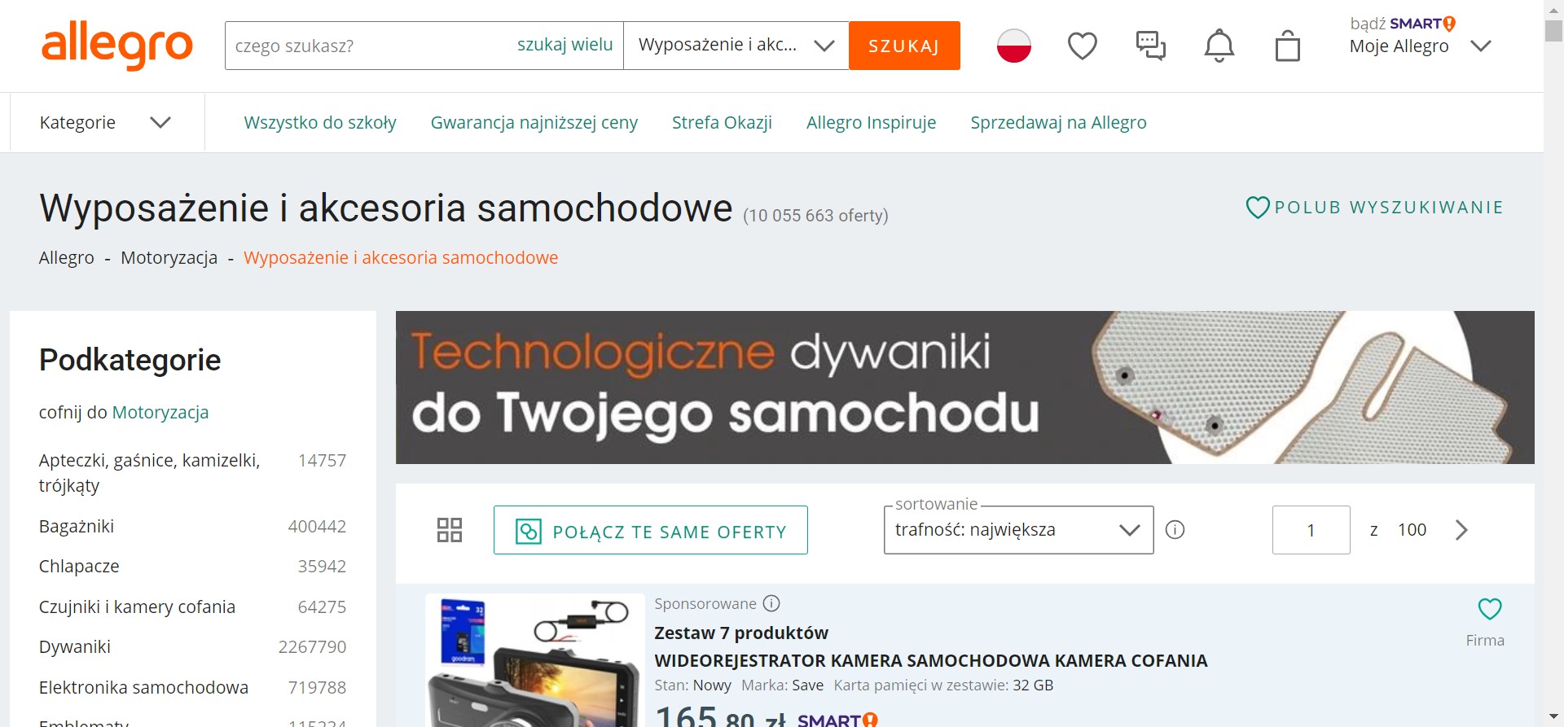
Task: Open messages chat icon
Action: tap(1151, 46)
